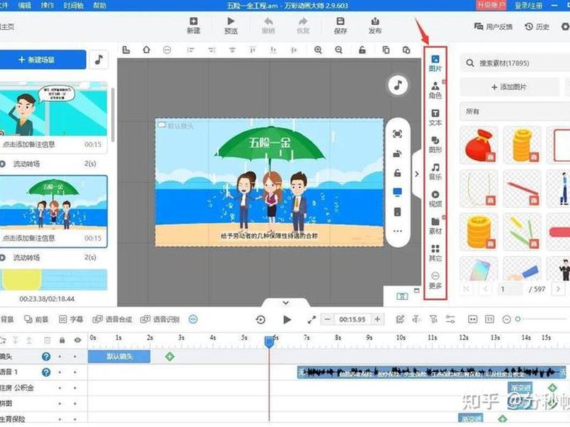This screenshot has width=570, height=427.
Task: Open the 素材 (materials) library
Action: (435, 226)
